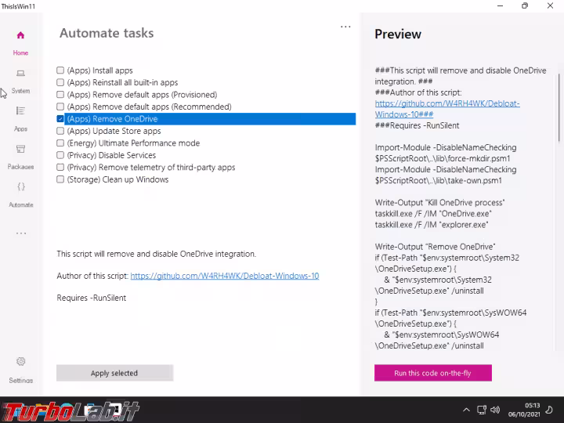This screenshot has width=564, height=423.
Task: Restore down the ThisIsWin11 window
Action: pos(525,5)
